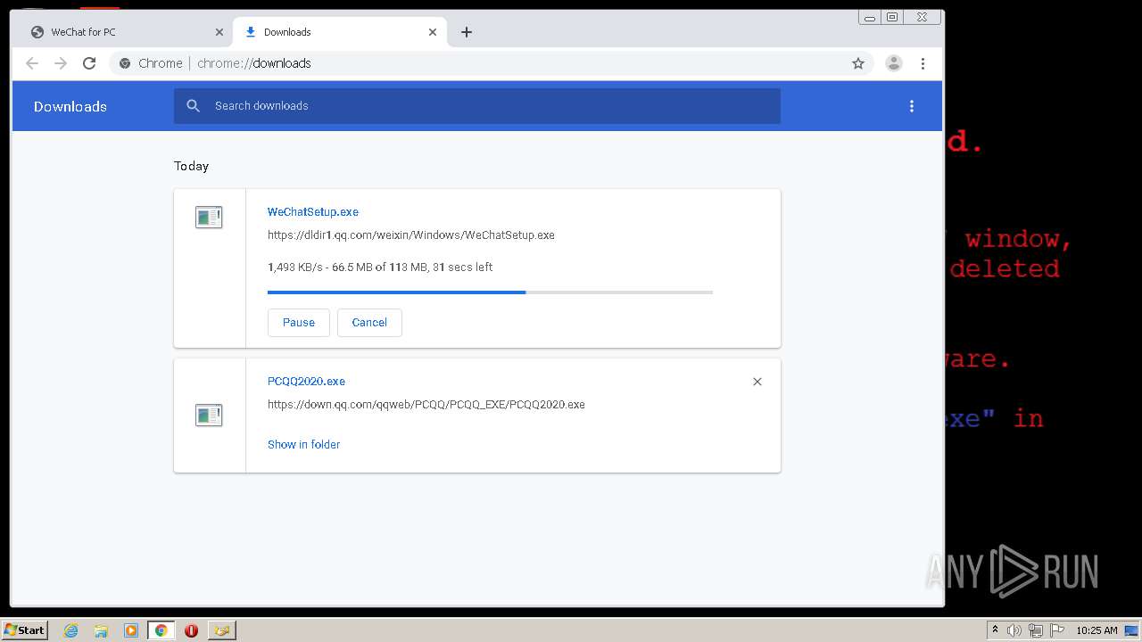The width and height of the screenshot is (1142, 642).
Task: Click the Downloads page title
Action: click(x=70, y=106)
